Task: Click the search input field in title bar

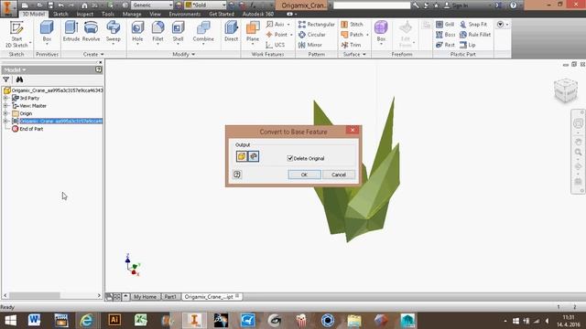Action: click(x=372, y=5)
